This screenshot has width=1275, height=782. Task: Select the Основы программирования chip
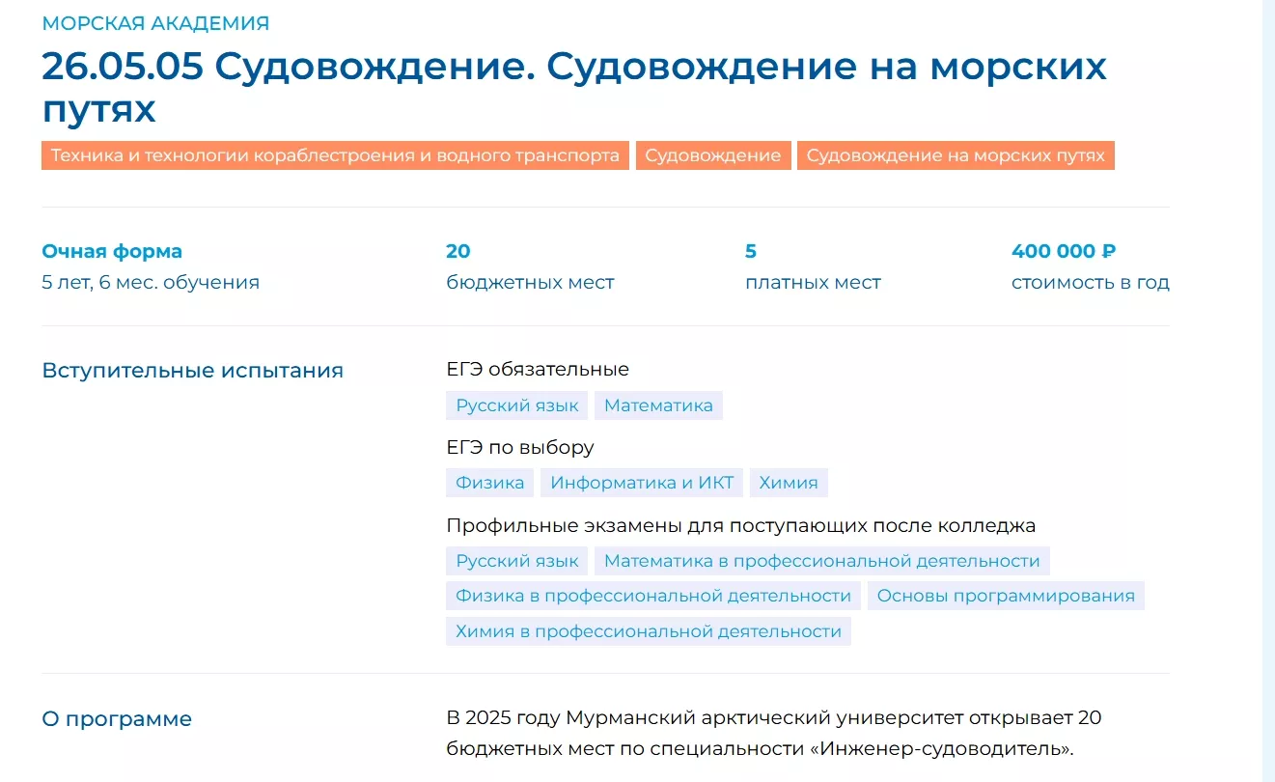1006,596
